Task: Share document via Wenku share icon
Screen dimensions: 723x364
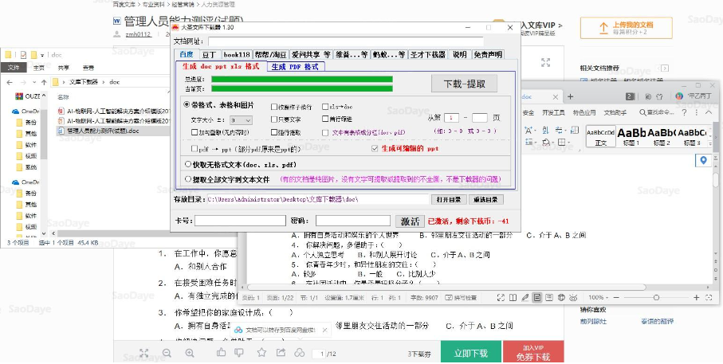Action: pyautogui.click(x=281, y=353)
